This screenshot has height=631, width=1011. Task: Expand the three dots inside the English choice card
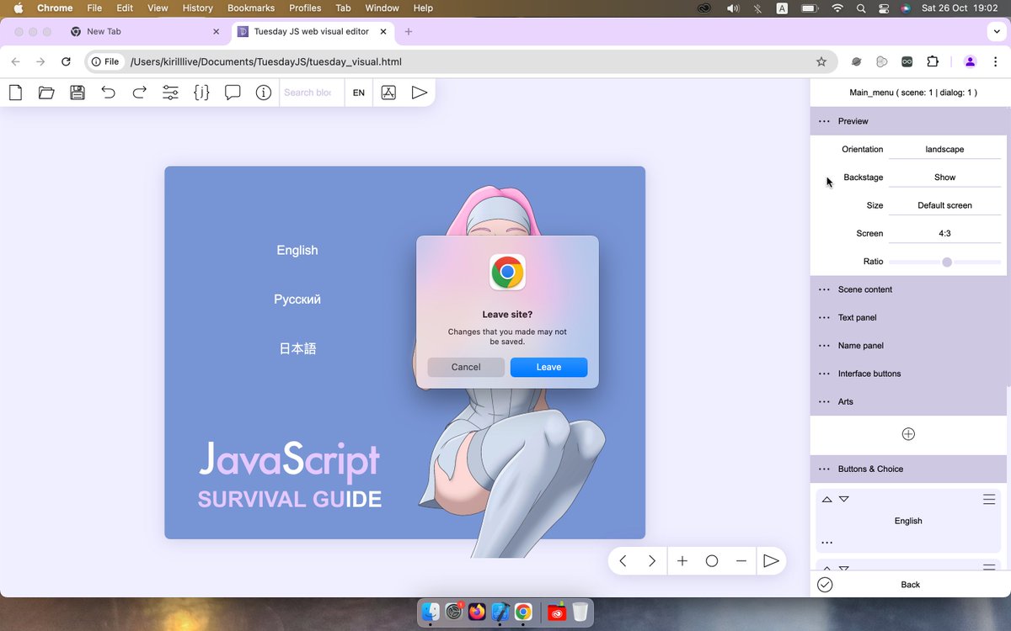click(x=826, y=543)
